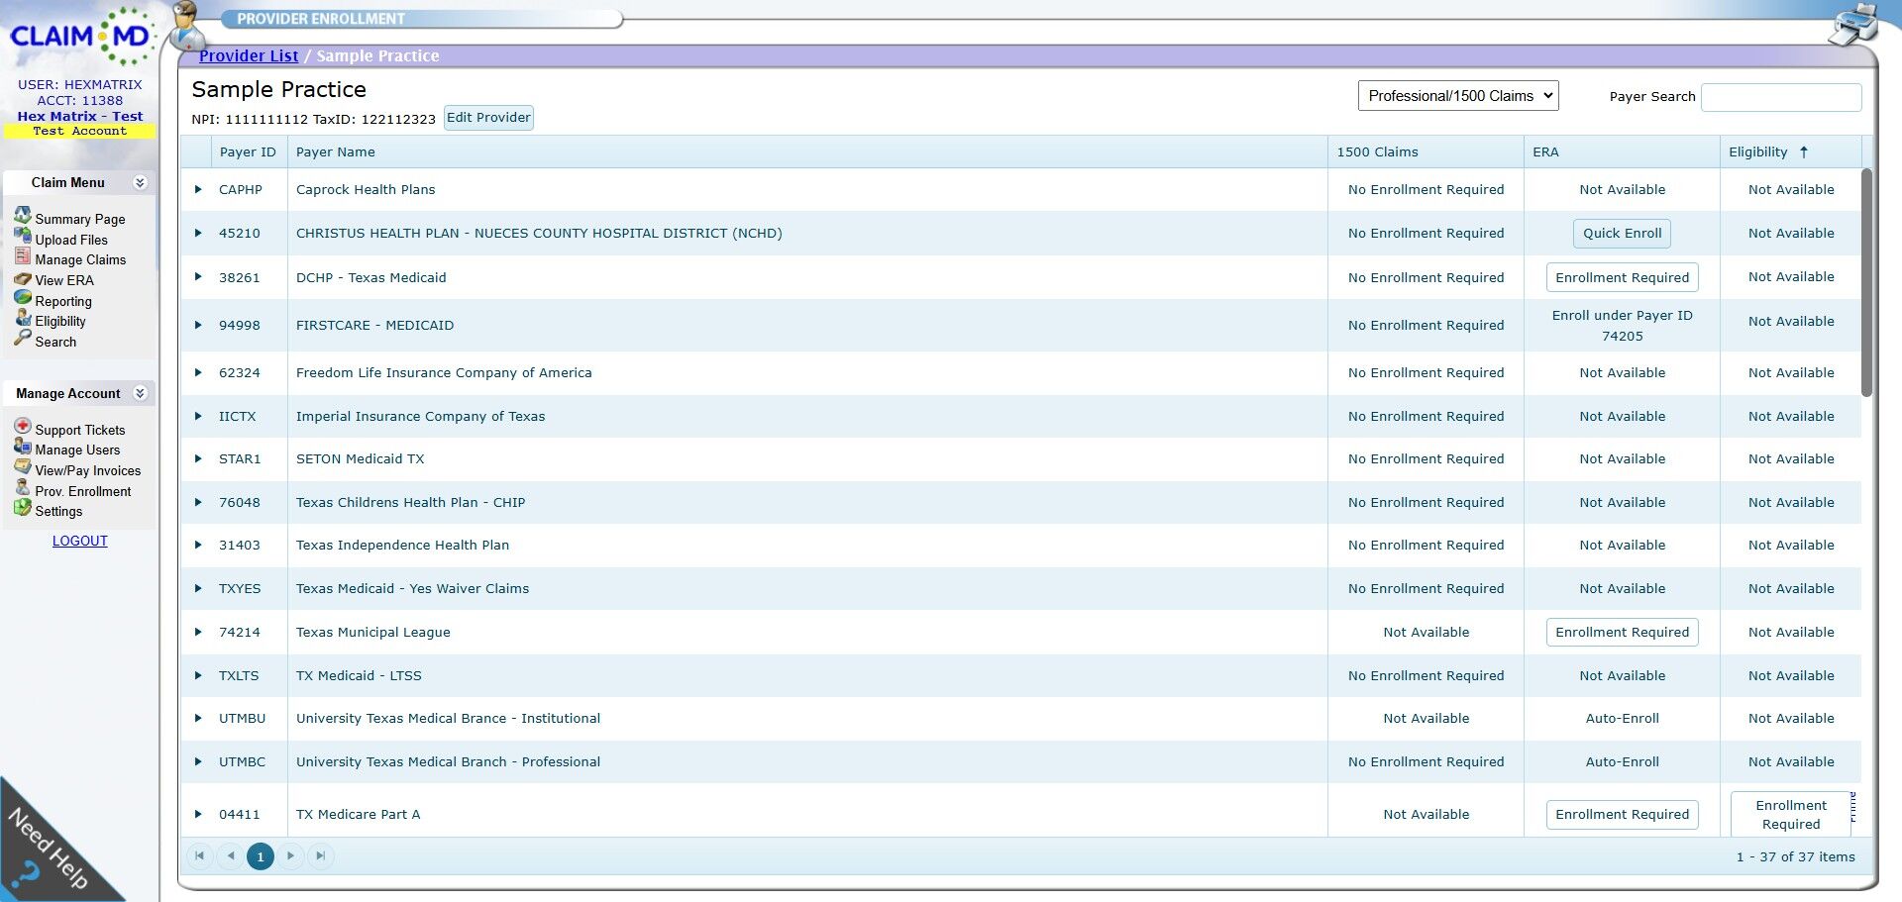Open Settings in Manage Account
The width and height of the screenshot is (1902, 902).
(58, 511)
